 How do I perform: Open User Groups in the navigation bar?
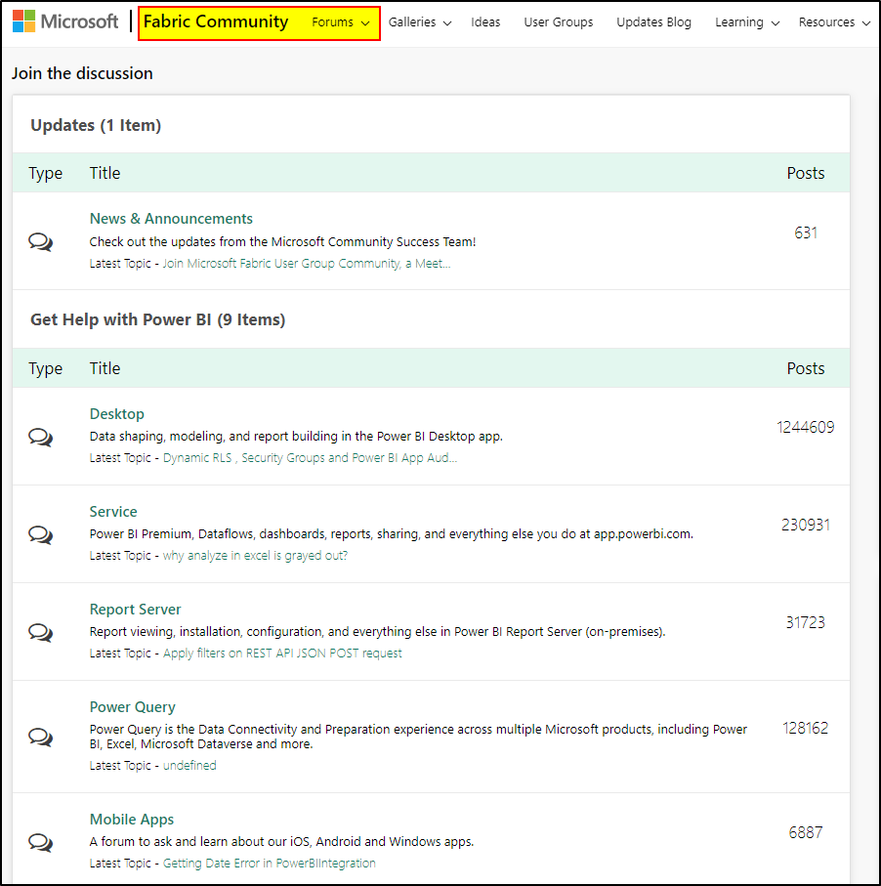(x=559, y=22)
